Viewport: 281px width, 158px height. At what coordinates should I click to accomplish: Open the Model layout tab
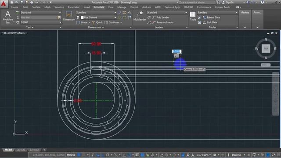pos(8,150)
